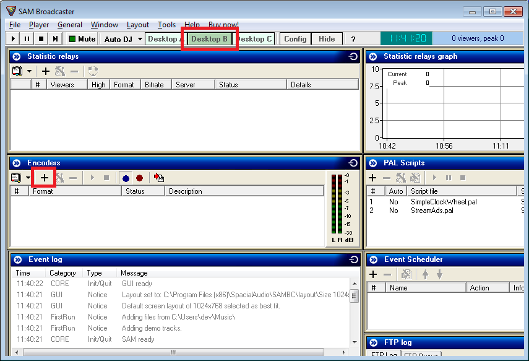Viewport: 529px width, 361px height.
Task: Add a new encoder with the plus icon
Action: [x=44, y=178]
